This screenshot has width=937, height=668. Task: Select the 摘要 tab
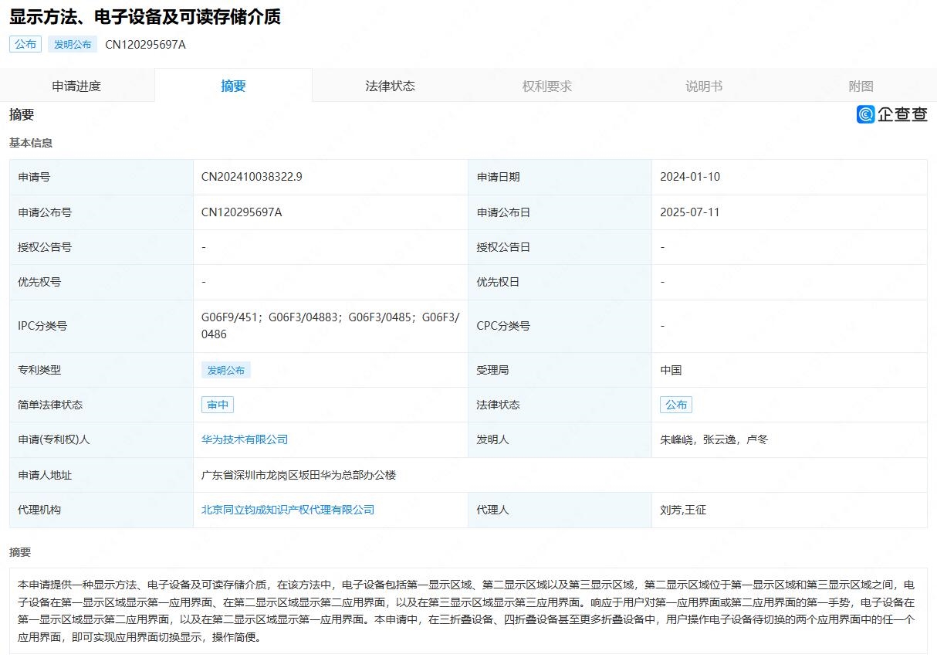pos(233,86)
